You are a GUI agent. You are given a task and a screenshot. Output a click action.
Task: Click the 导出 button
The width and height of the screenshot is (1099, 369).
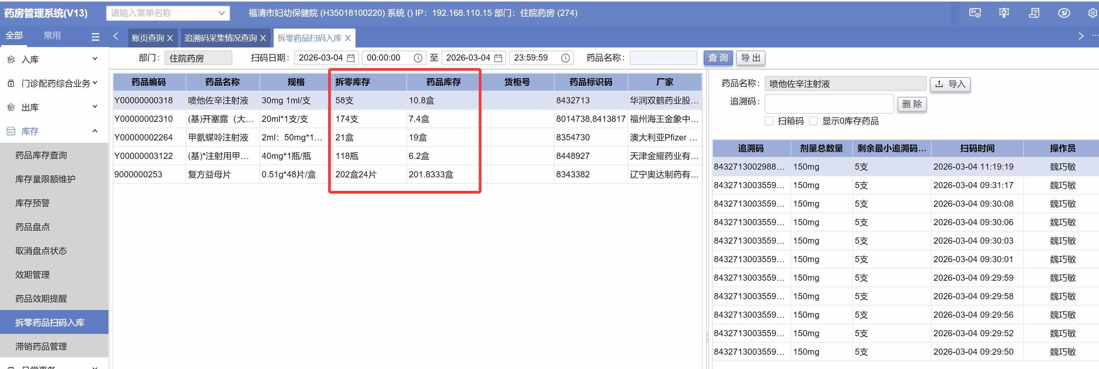751,58
